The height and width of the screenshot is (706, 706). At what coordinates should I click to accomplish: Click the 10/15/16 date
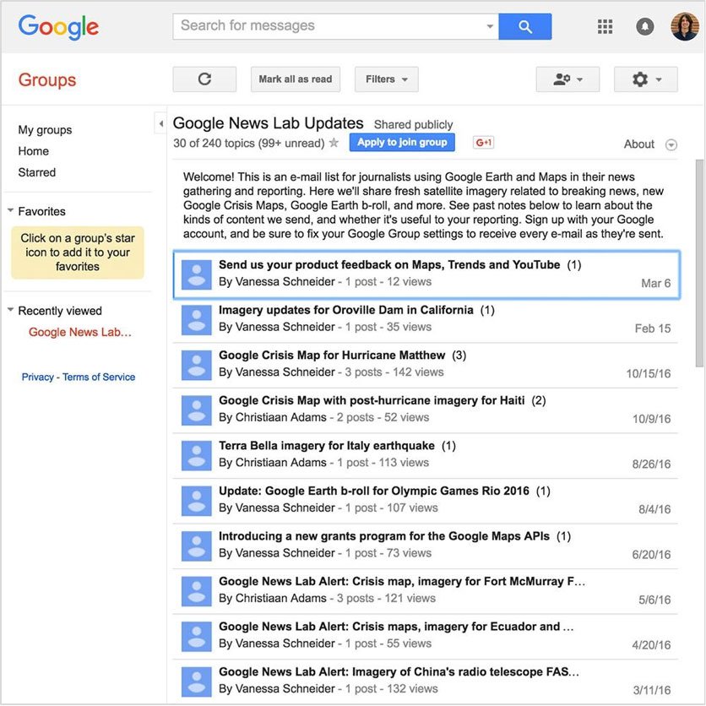pyautogui.click(x=649, y=374)
